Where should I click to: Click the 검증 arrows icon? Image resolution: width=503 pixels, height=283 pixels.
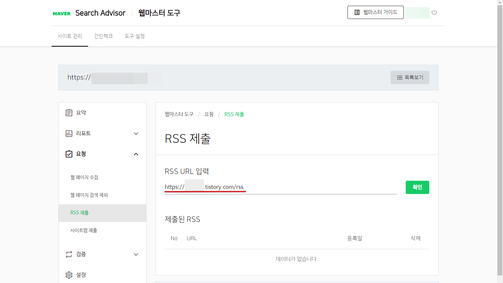(69, 254)
